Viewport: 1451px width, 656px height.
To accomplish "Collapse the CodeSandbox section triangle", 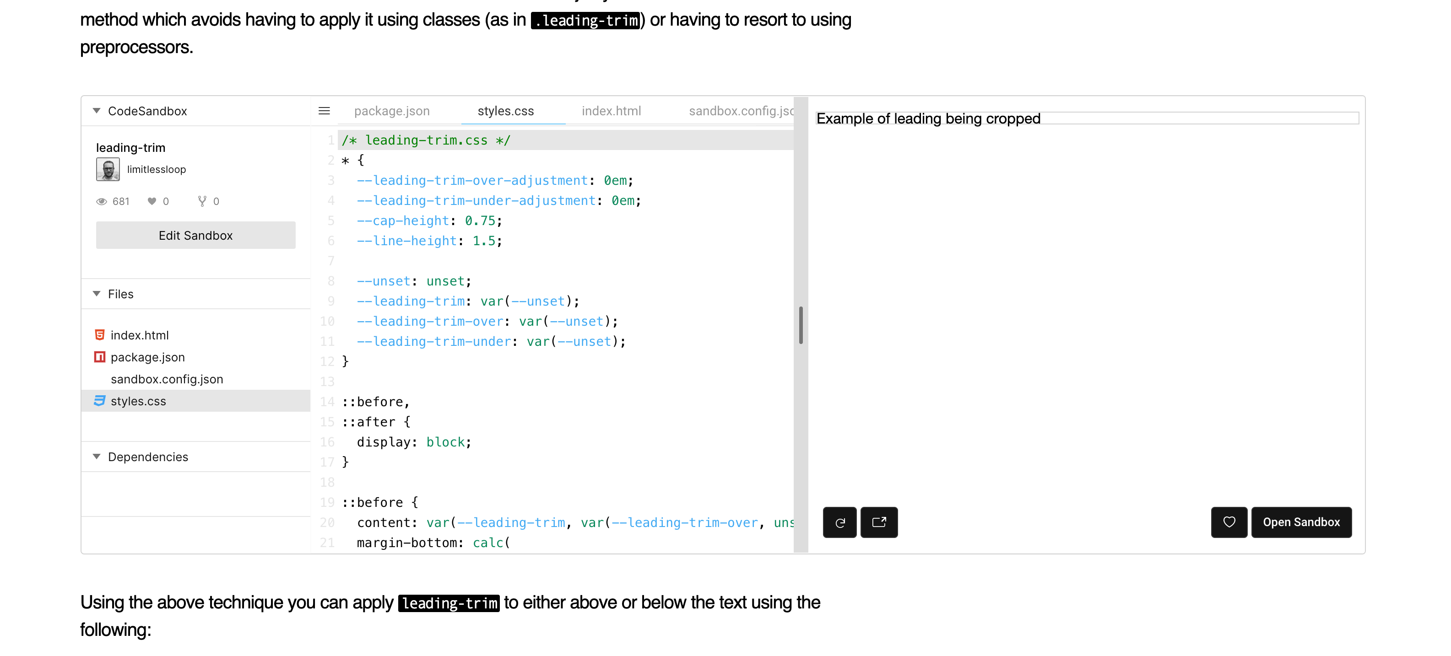I will click(97, 111).
